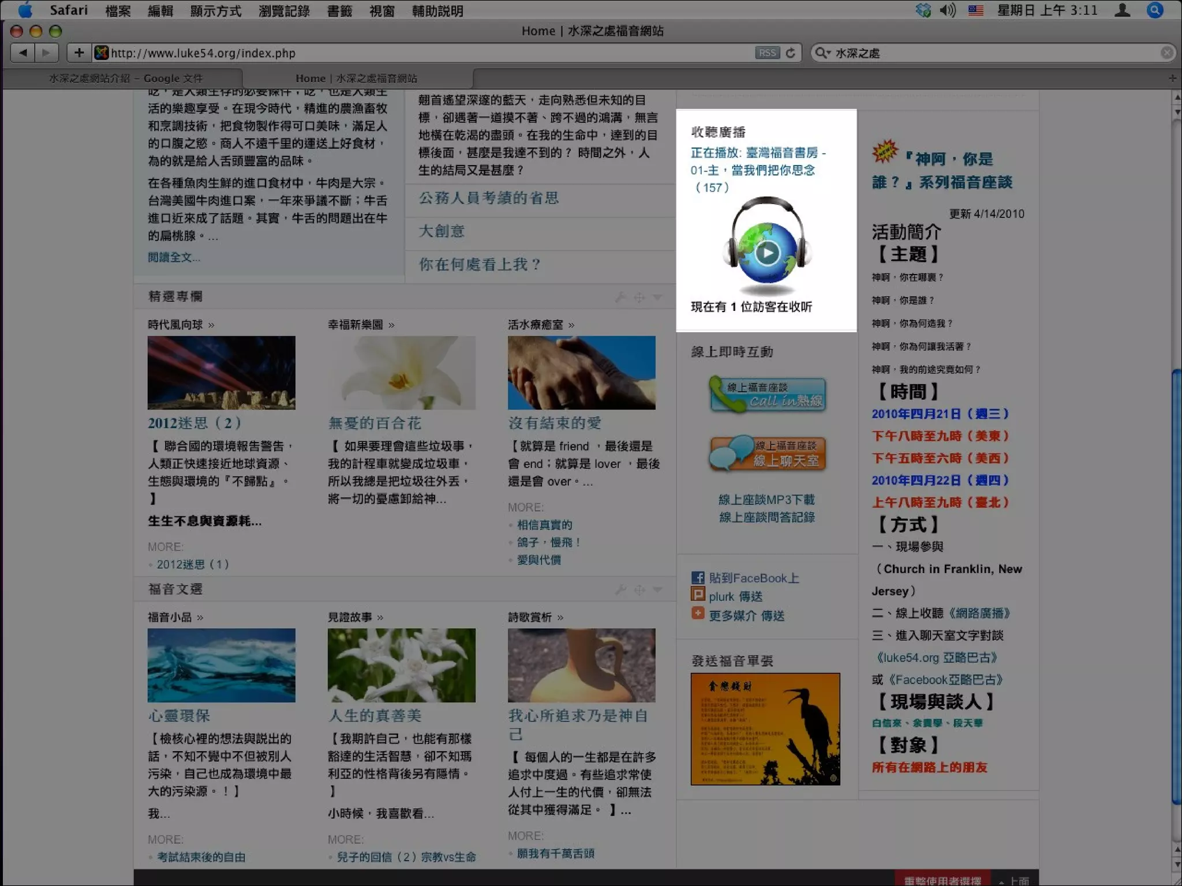Open the online chat room banner

[767, 453]
